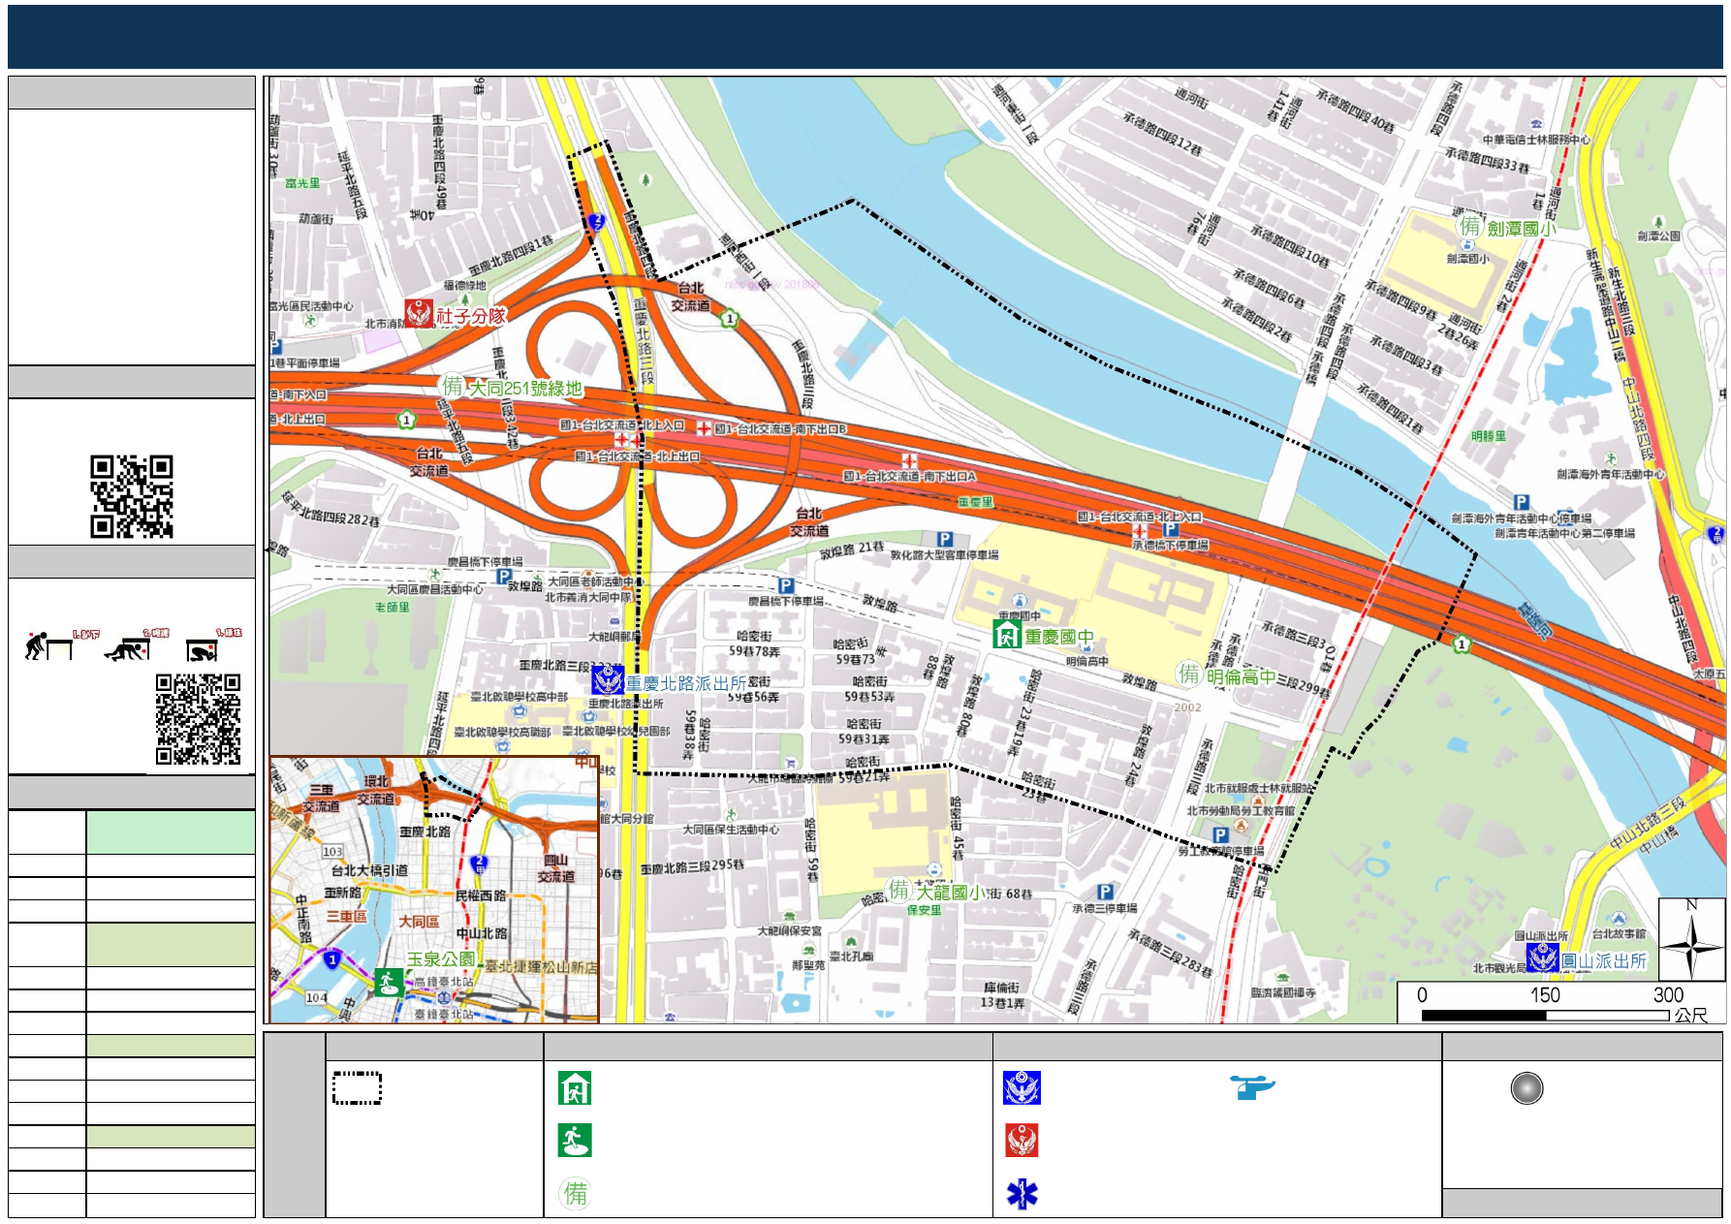Click the police badge icon at 重慶北路派出所
The image size is (1731, 1224).
[x=608, y=680]
